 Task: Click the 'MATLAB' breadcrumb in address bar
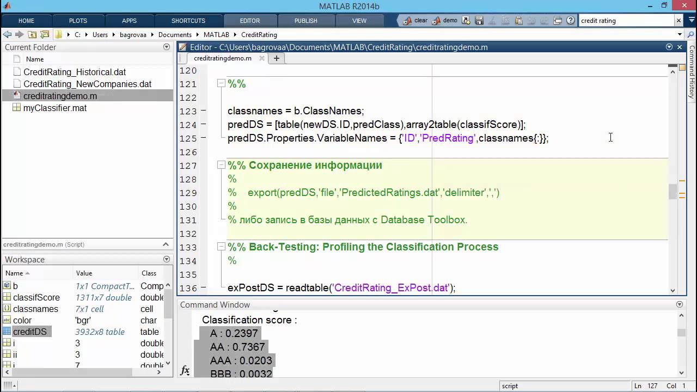[216, 34]
